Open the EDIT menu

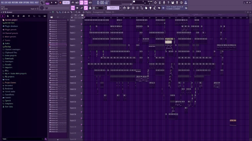[x=6, y=3]
